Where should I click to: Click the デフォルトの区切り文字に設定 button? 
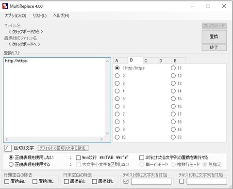point(63,148)
